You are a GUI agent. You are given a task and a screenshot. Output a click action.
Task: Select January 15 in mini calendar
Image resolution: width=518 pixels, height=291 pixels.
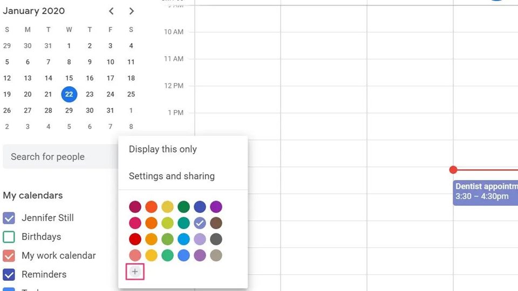[x=69, y=78]
